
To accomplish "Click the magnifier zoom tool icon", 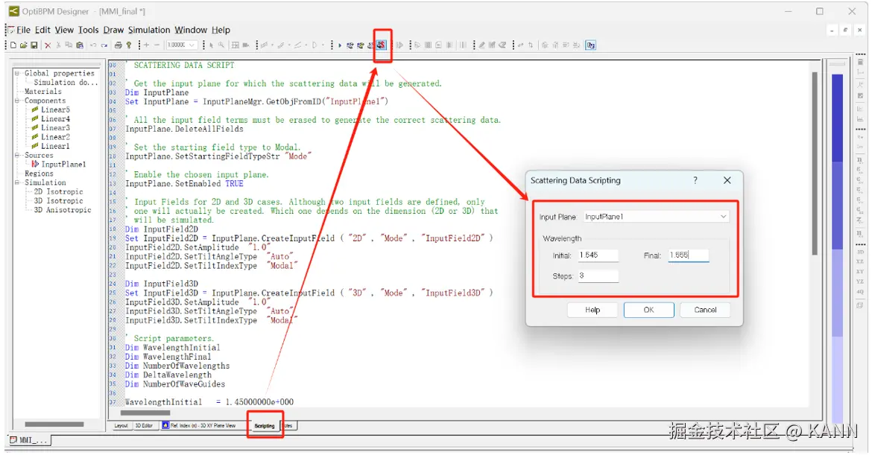I will 221,45.
